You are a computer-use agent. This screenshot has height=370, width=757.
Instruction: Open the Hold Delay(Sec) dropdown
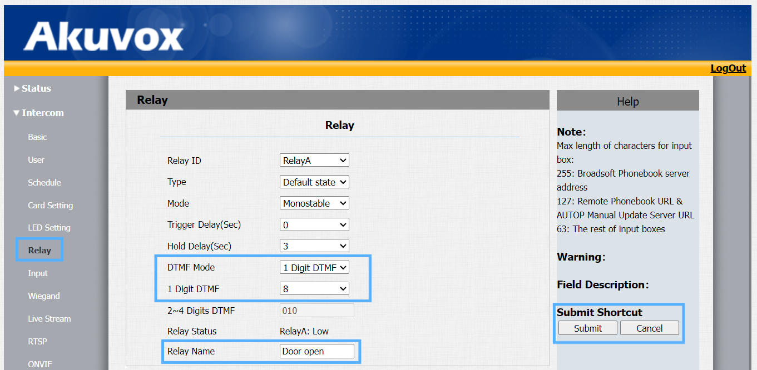coord(314,246)
